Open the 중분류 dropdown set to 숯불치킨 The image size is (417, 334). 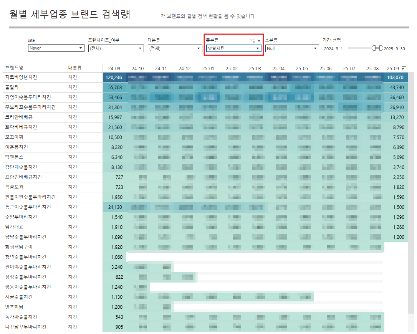234,48
